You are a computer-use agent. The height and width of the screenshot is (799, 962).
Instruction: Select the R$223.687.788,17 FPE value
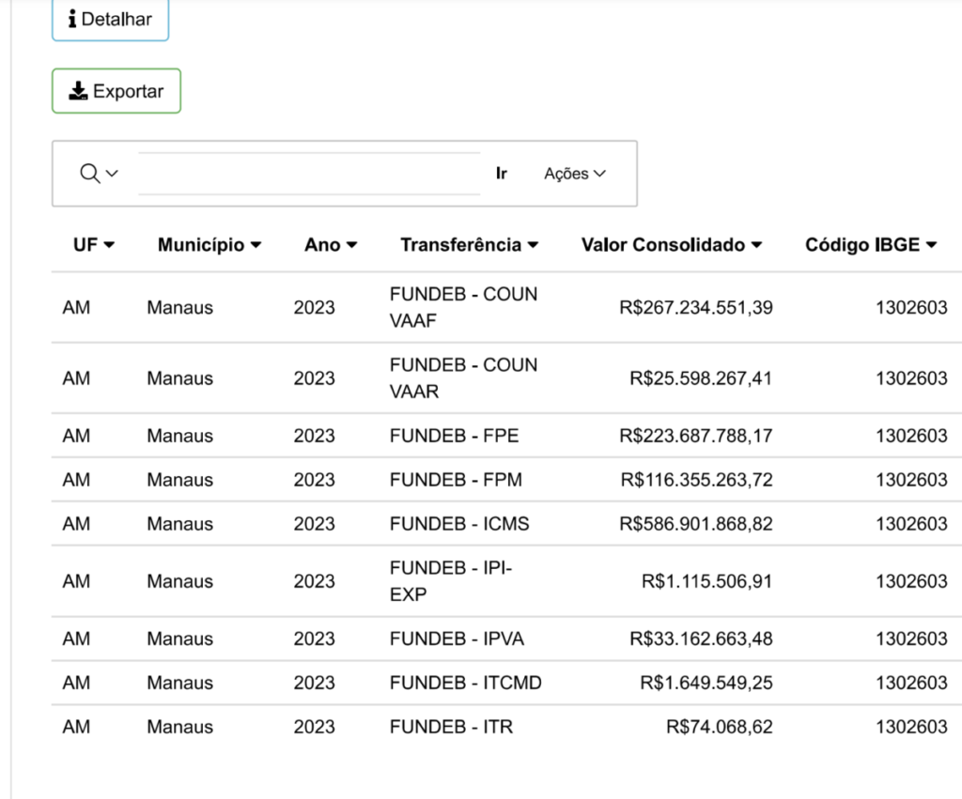pyautogui.click(x=695, y=436)
